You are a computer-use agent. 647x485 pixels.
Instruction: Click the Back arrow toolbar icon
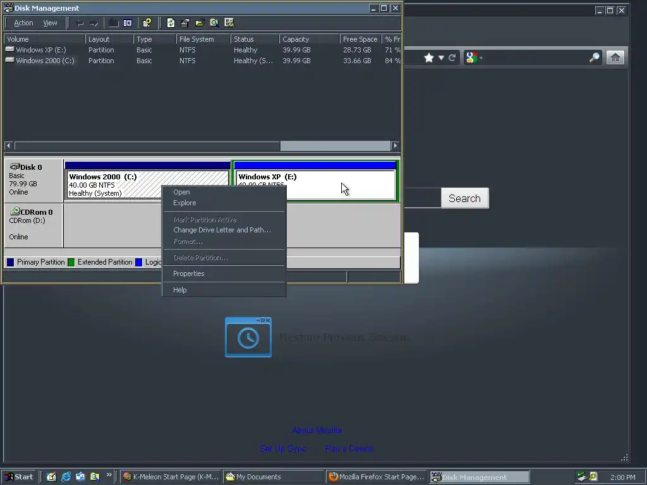point(80,23)
